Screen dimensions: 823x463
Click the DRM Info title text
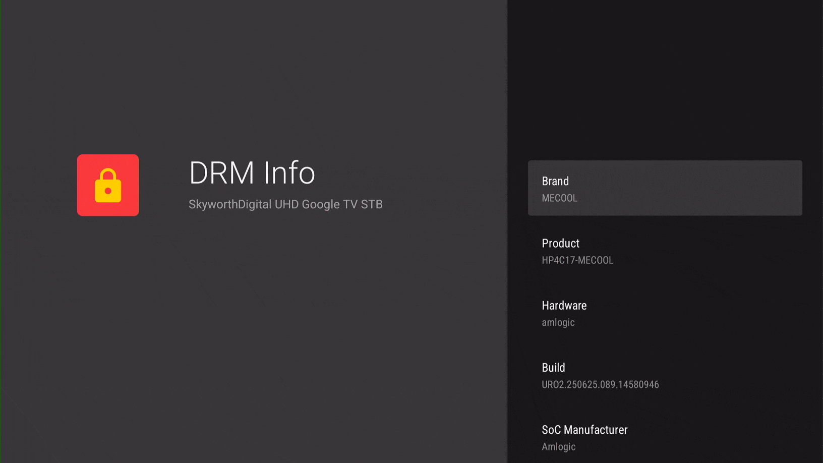(252, 173)
